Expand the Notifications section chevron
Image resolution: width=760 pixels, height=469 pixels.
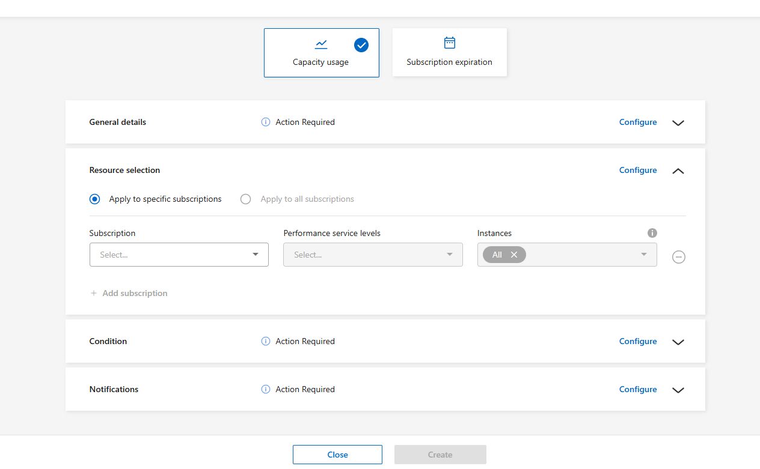678,390
